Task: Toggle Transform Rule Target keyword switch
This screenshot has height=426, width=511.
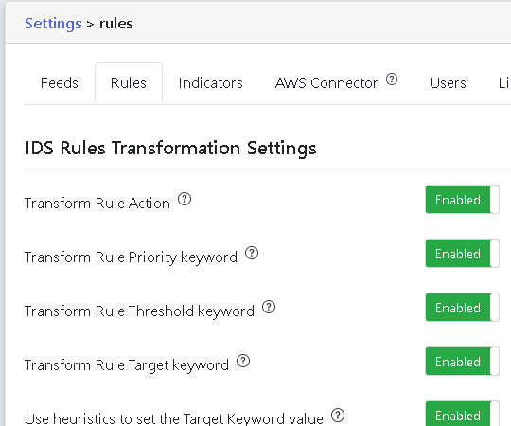Action: coord(462,362)
